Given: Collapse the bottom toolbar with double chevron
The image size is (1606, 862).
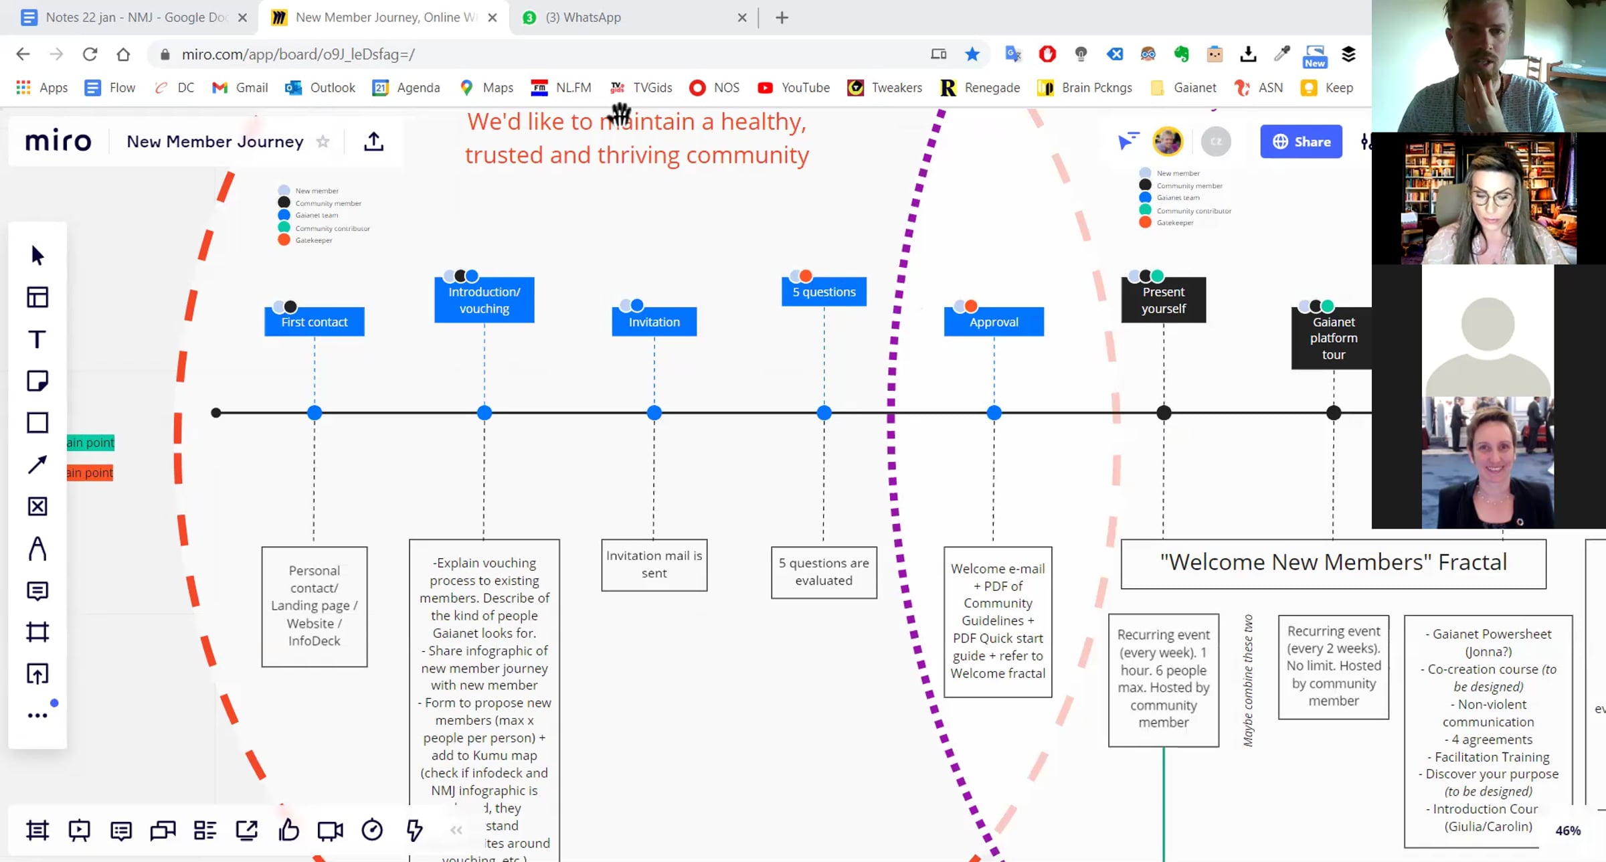Looking at the screenshot, I should pos(456,831).
